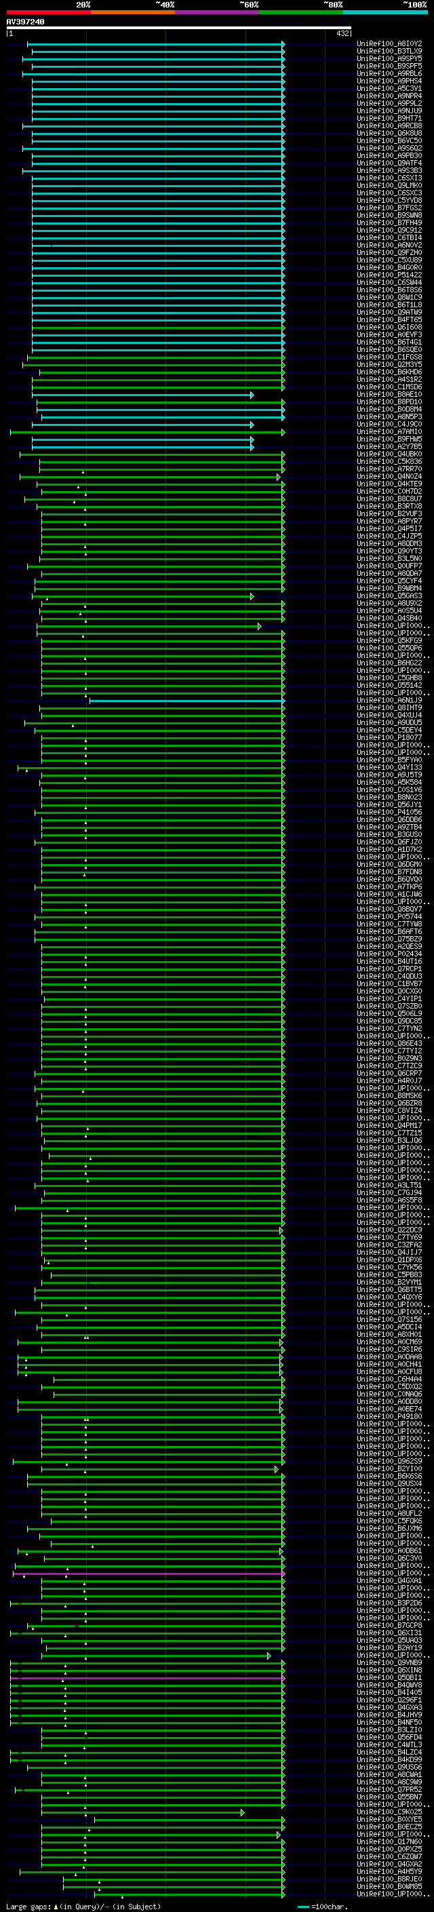
Task: Open the UniRef100_P51422 hit link
Action: pyautogui.click(x=389, y=275)
